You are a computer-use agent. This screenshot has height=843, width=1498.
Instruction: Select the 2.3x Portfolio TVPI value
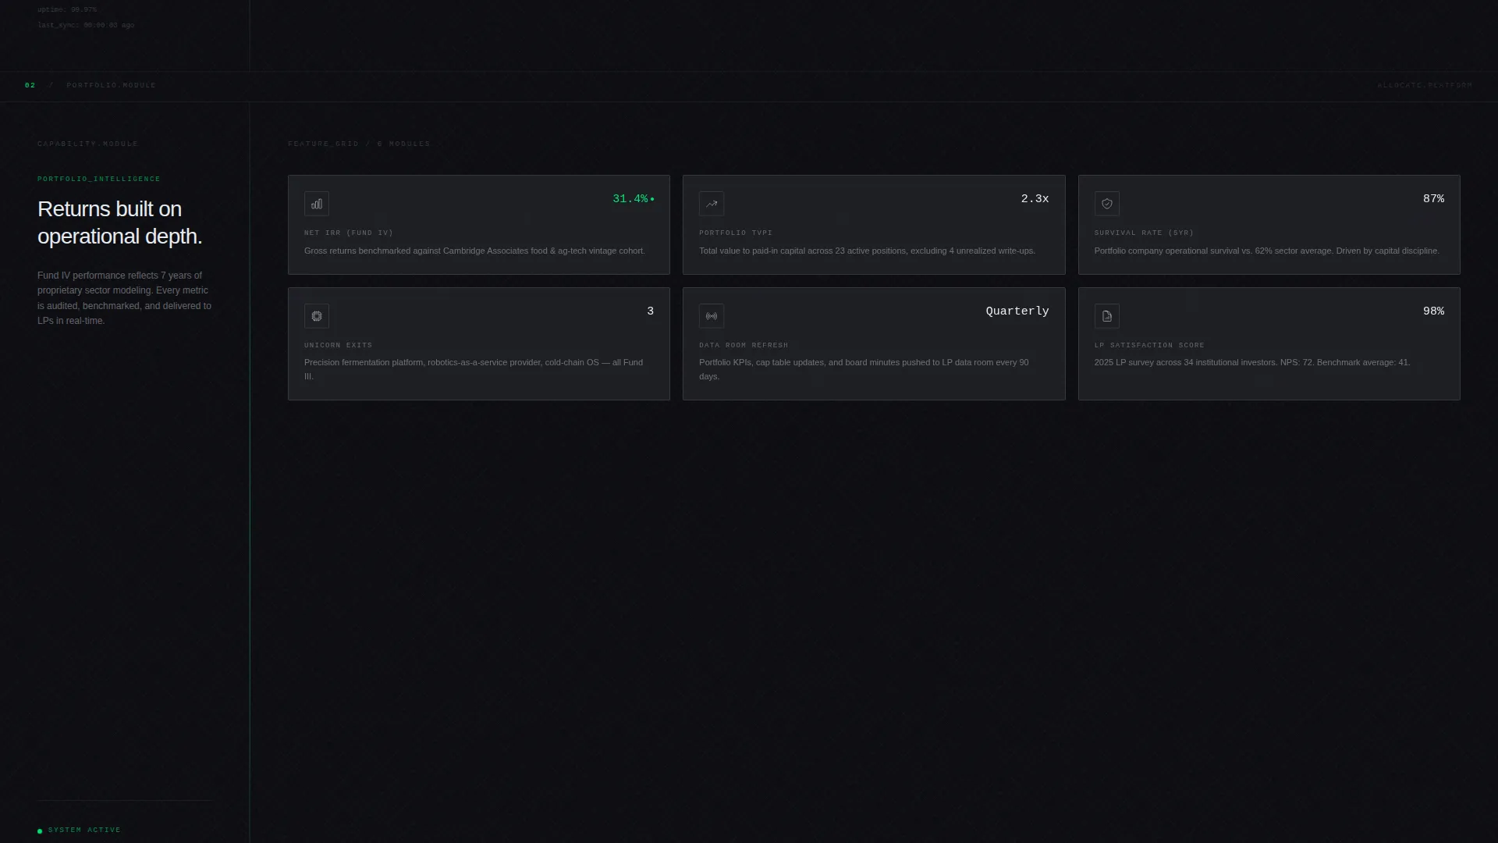(x=1035, y=199)
